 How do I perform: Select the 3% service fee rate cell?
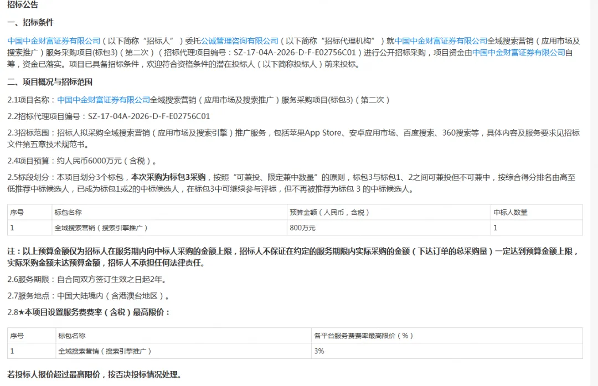click(317, 351)
